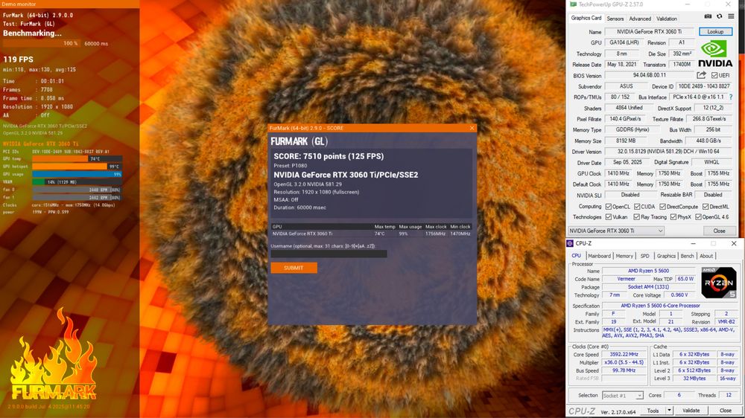
Task: Click the GPU usage bar in FurMark monitor
Action: coord(77,174)
